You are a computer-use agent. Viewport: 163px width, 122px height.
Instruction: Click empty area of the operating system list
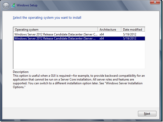click(79, 54)
